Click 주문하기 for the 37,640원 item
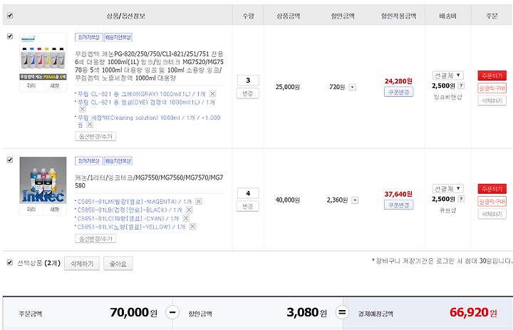This screenshot has height=330, width=513. click(492, 189)
